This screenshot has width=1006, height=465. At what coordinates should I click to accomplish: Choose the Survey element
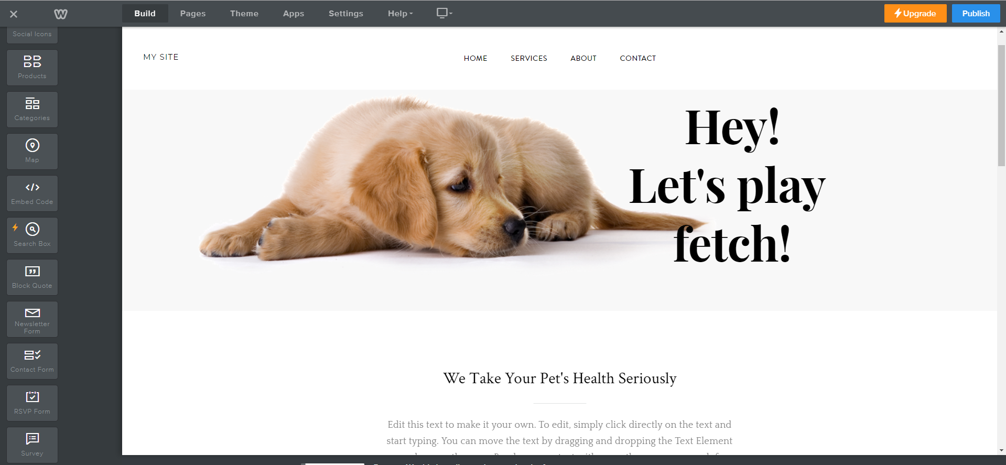point(32,445)
